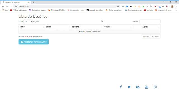
Task: Open the Chrome three-dot menu
Action: 176,6
